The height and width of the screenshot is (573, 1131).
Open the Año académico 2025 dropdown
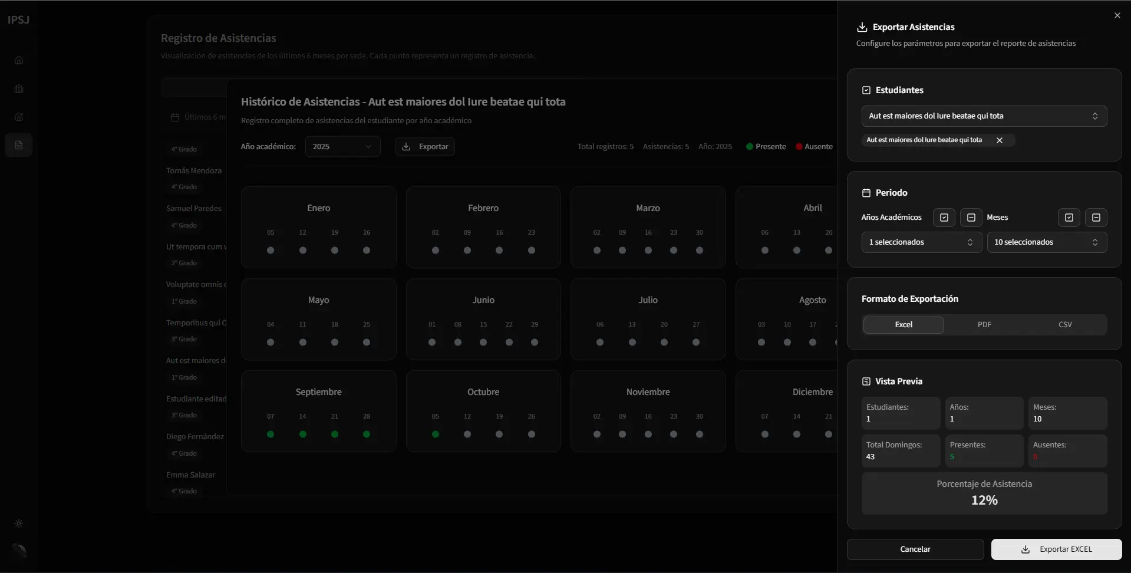(x=342, y=147)
